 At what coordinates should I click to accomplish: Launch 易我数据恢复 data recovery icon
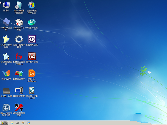tap(32, 39)
